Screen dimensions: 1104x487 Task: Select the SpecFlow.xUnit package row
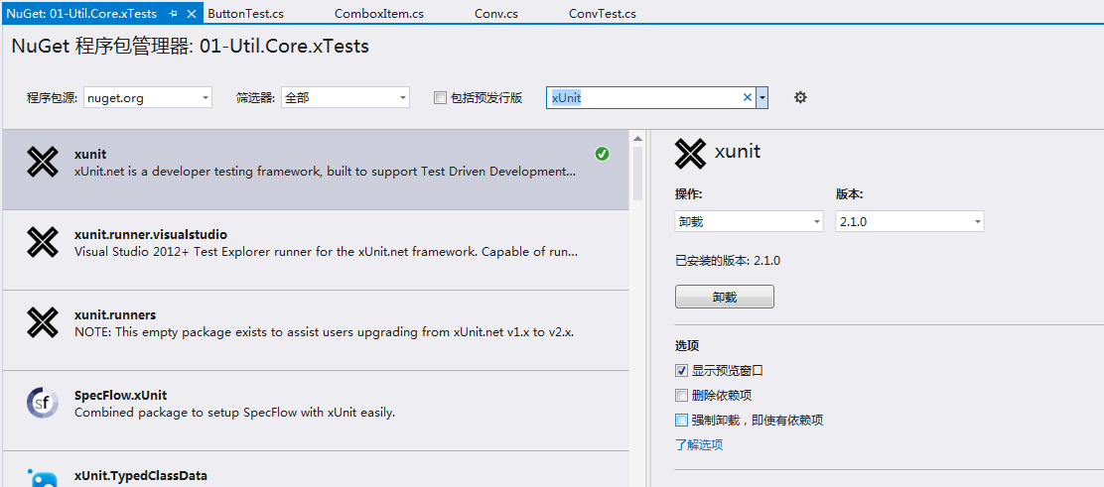[x=316, y=411]
